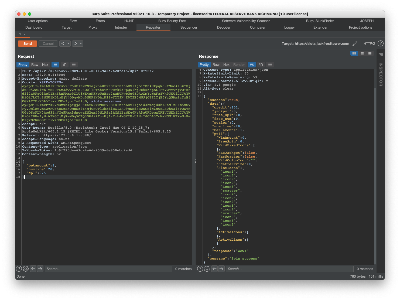Open the Dashboard tab
The height and width of the screenshot is (300, 400).
coord(34,28)
